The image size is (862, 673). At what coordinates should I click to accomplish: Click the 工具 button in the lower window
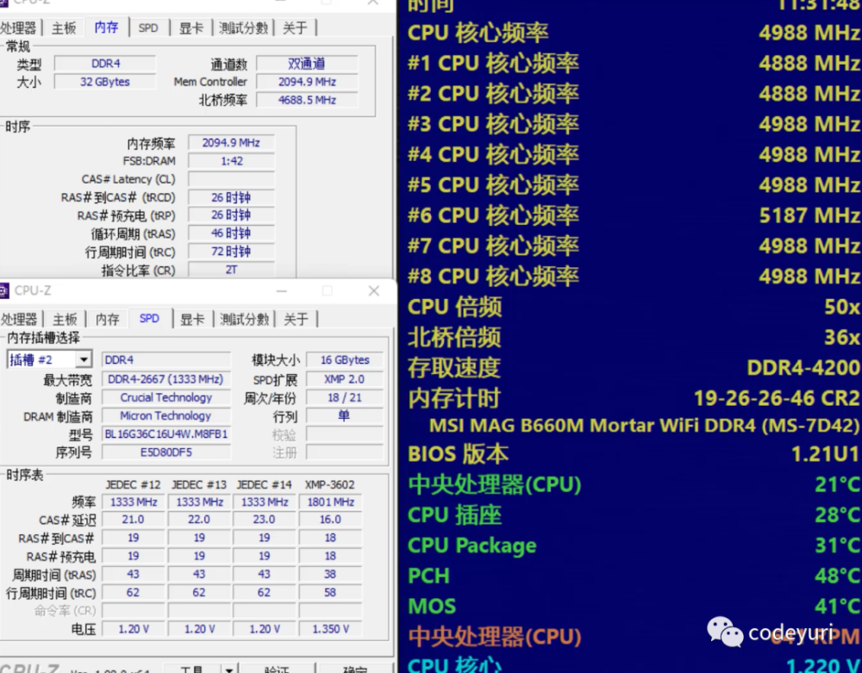(192, 669)
